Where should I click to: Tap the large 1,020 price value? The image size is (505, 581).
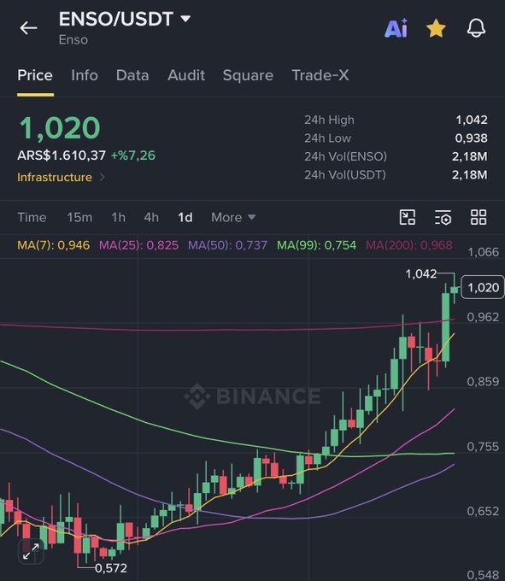tap(60, 128)
